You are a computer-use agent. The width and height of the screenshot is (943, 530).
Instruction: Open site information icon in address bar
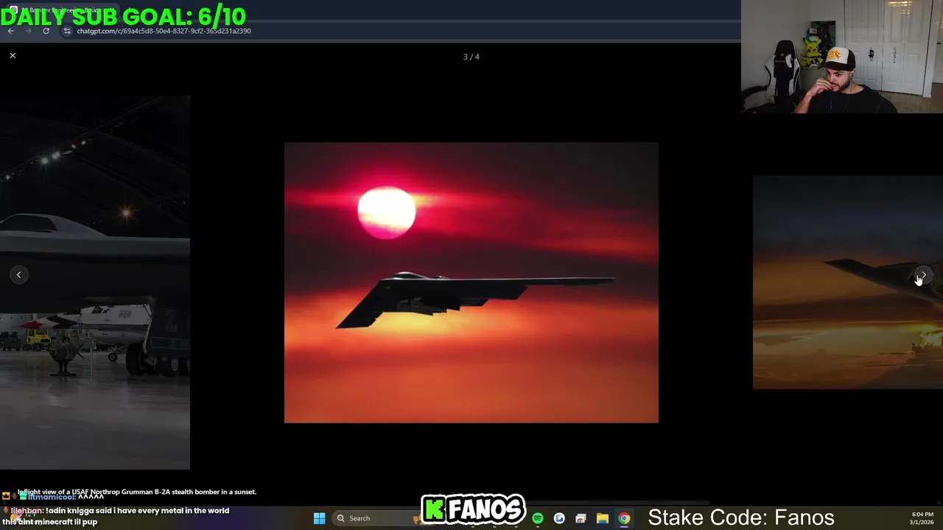click(66, 31)
